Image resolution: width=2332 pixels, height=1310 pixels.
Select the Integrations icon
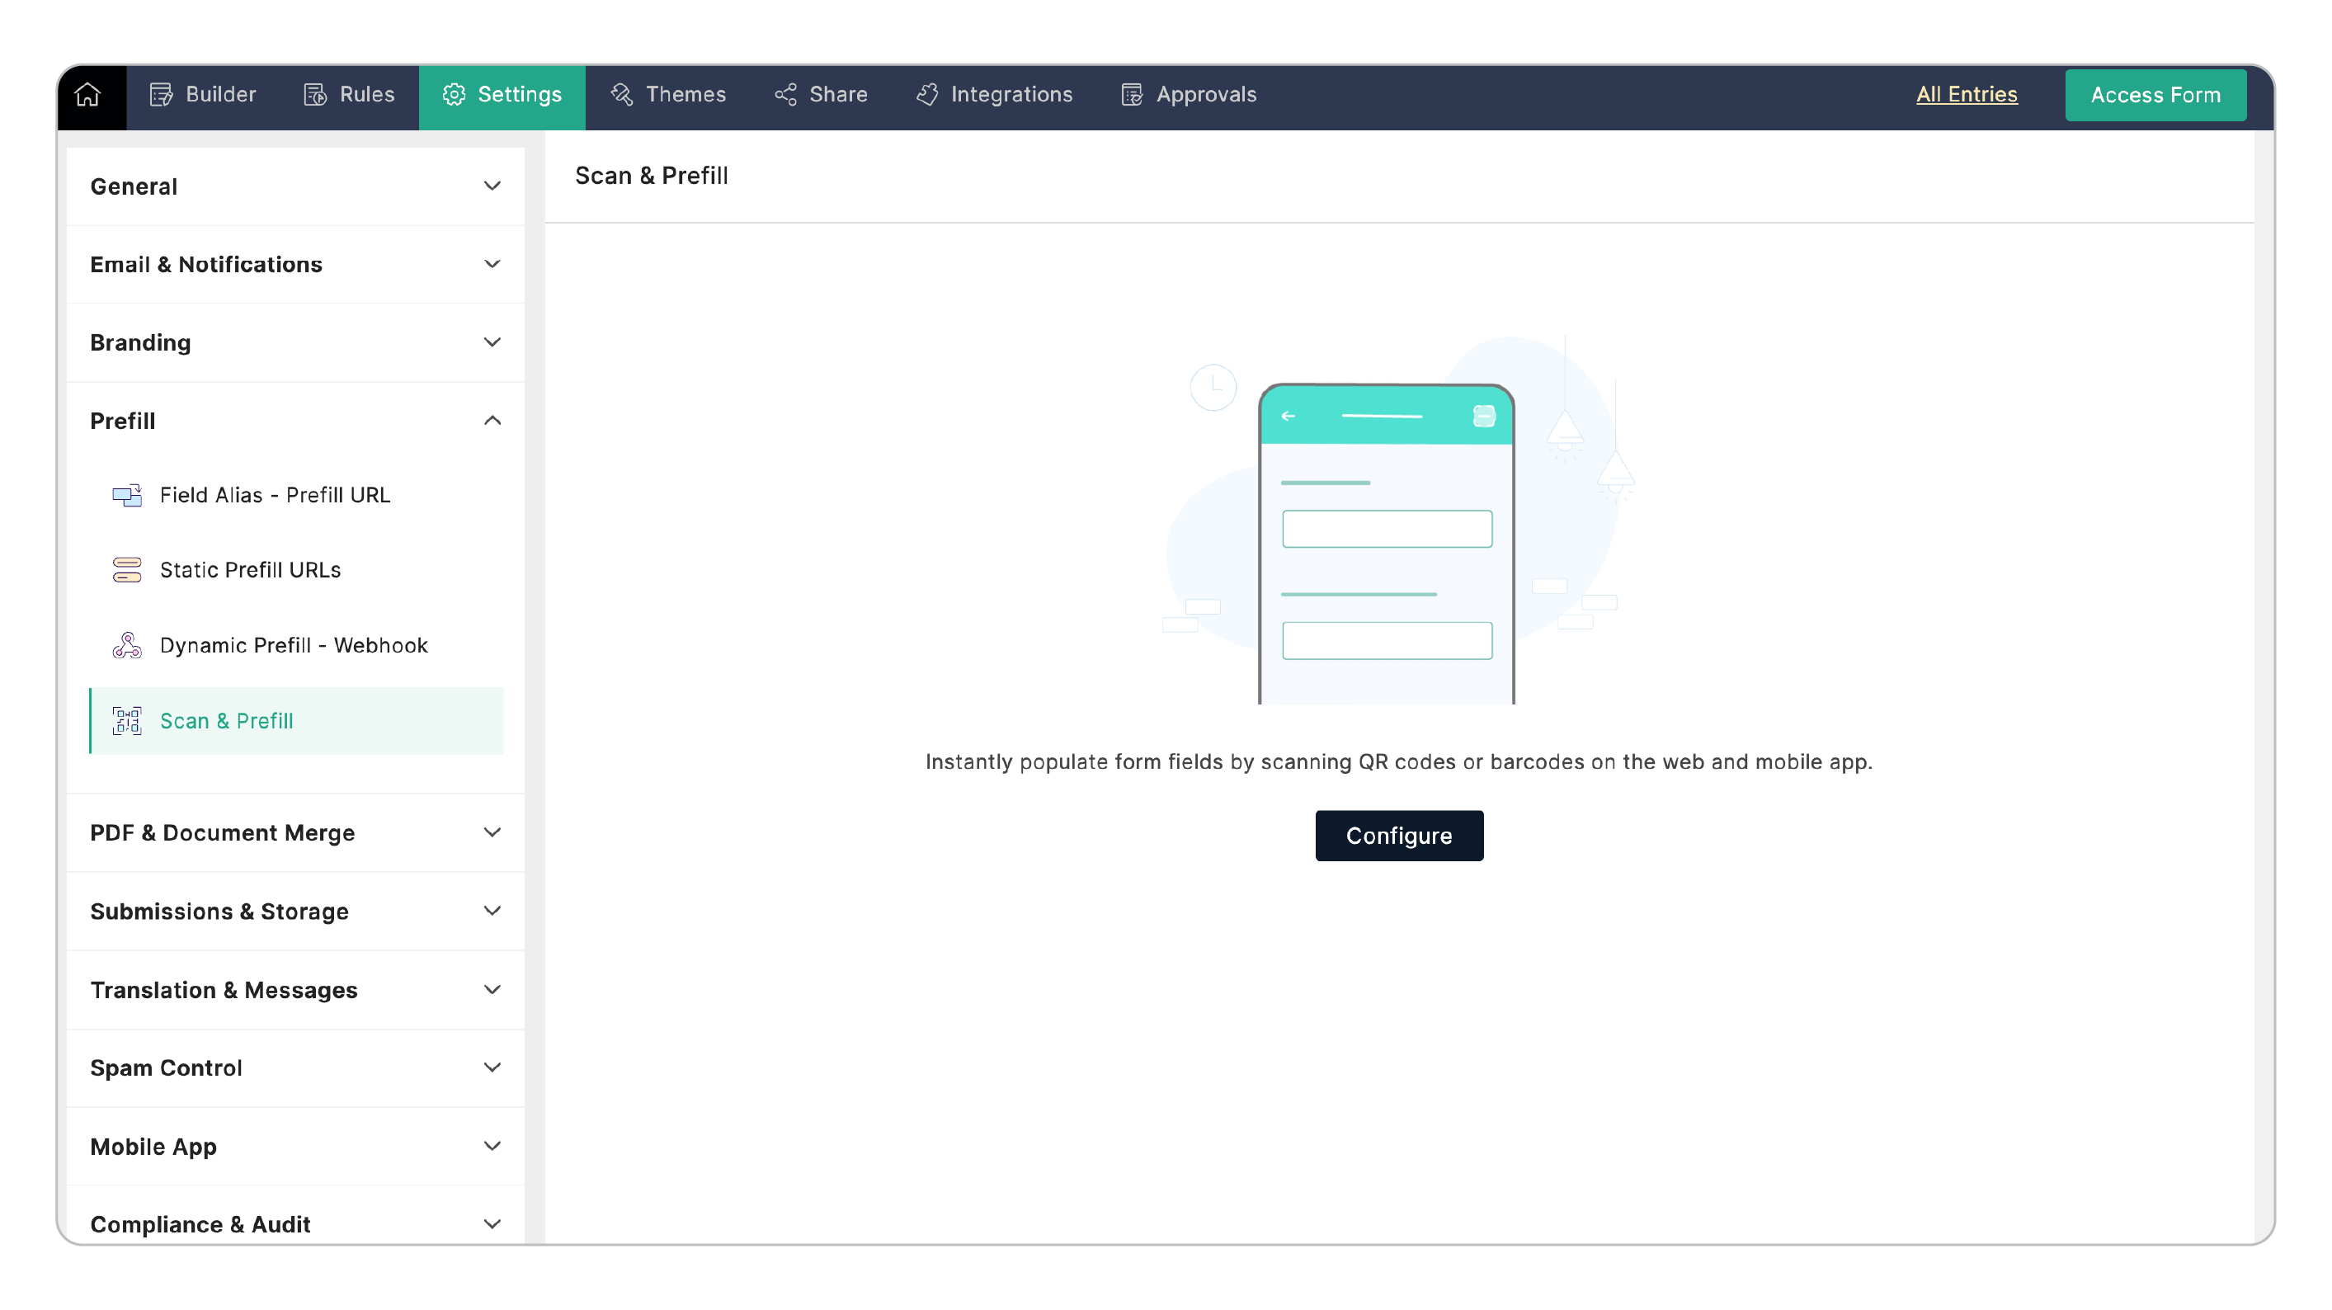coord(927,94)
